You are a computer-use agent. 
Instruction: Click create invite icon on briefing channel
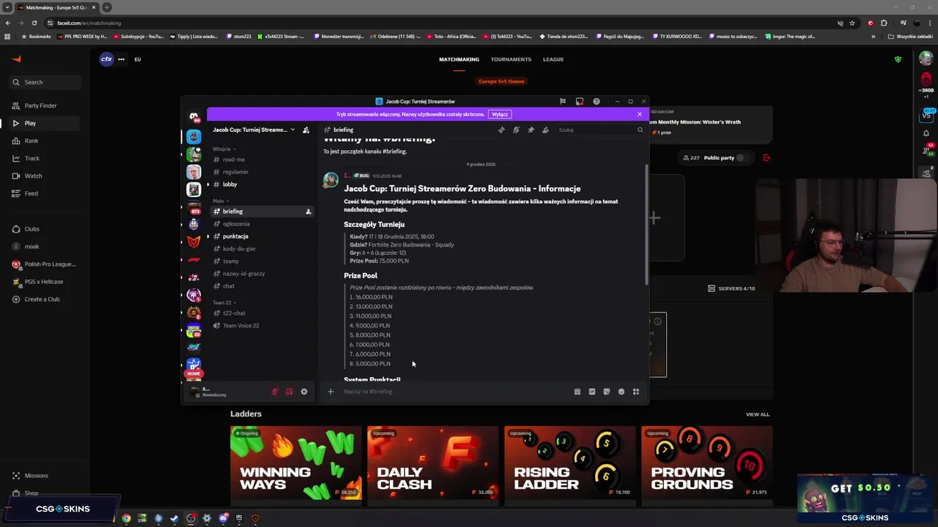pyautogui.click(x=309, y=212)
